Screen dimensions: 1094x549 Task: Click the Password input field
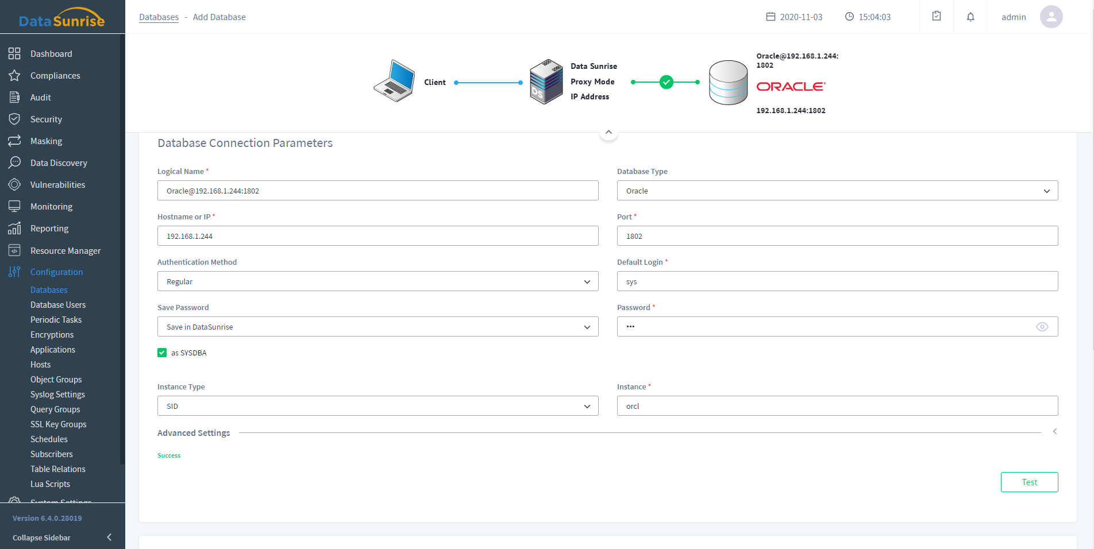[837, 327]
